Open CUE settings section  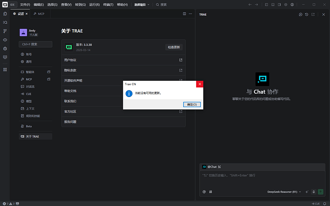click(x=35, y=94)
